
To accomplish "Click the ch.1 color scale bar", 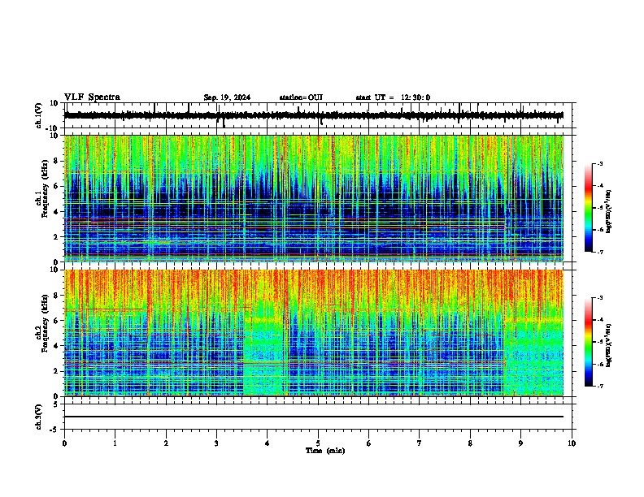I will (x=589, y=208).
